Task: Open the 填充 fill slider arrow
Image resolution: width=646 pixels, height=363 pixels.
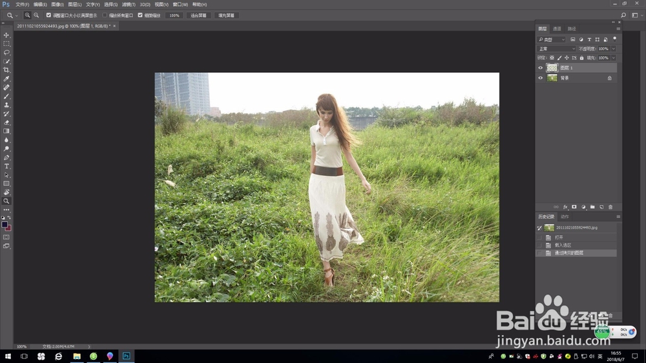Action: (614, 58)
